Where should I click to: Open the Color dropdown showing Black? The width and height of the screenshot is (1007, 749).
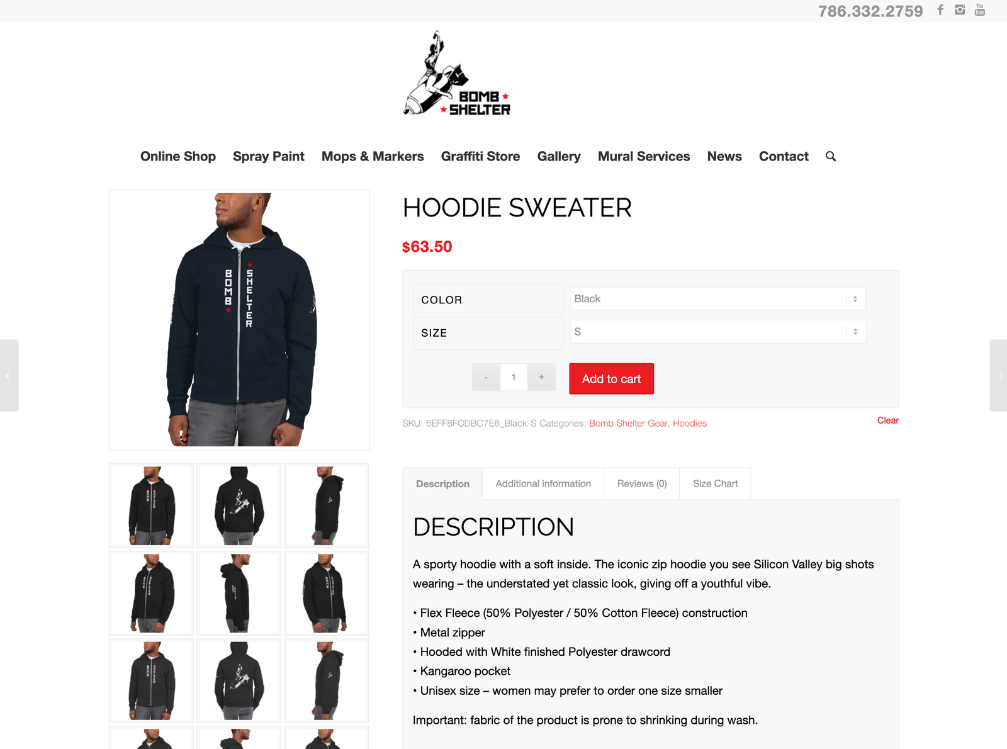pyautogui.click(x=717, y=299)
